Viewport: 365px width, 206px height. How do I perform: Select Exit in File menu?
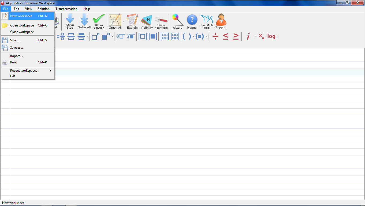tap(28, 76)
